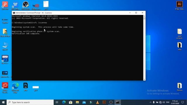Click the 'Verification 38% complete.' line
187x105 pixels.
(x=26, y=34)
